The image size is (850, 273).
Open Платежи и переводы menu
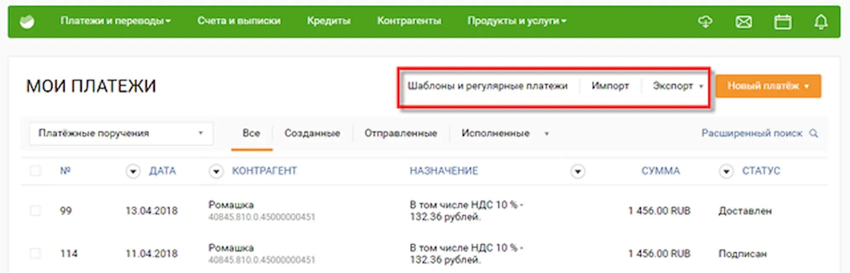pos(115,21)
